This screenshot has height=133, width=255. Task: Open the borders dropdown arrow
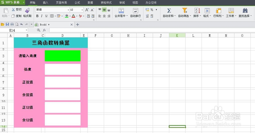[55, 16]
